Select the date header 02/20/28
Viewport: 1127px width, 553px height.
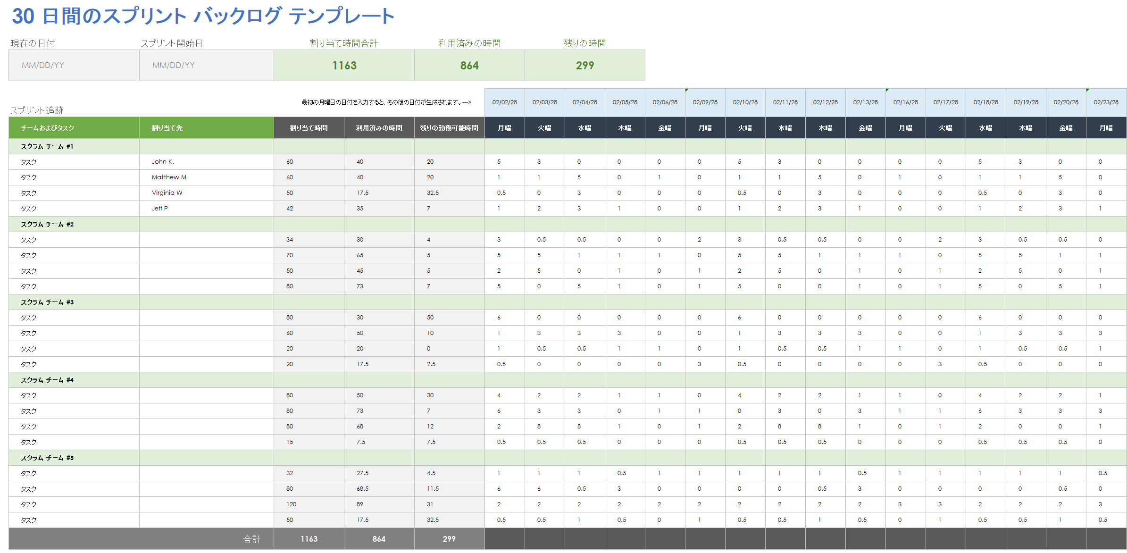pyautogui.click(x=1066, y=102)
